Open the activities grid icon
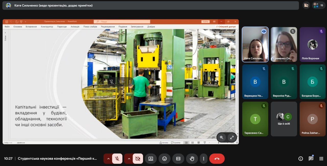 (321, 159)
